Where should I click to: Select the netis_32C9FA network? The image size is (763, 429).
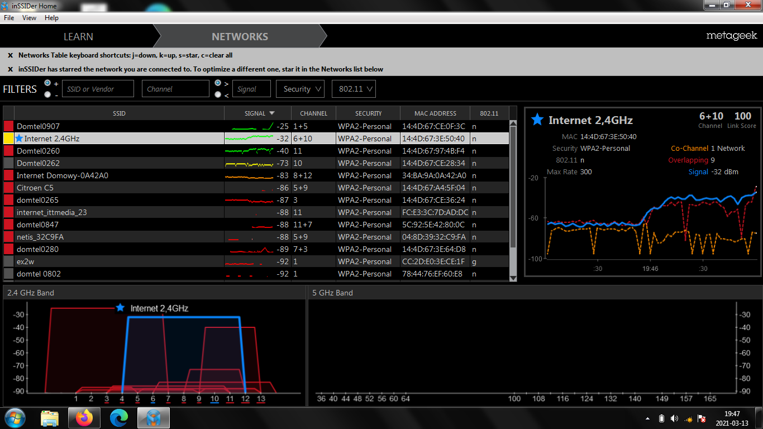(x=256, y=237)
